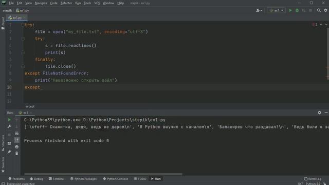Open the ex1 run configuration dropdown
Image resolution: width=329 pixels, height=185 pixels.
[x=277, y=10]
